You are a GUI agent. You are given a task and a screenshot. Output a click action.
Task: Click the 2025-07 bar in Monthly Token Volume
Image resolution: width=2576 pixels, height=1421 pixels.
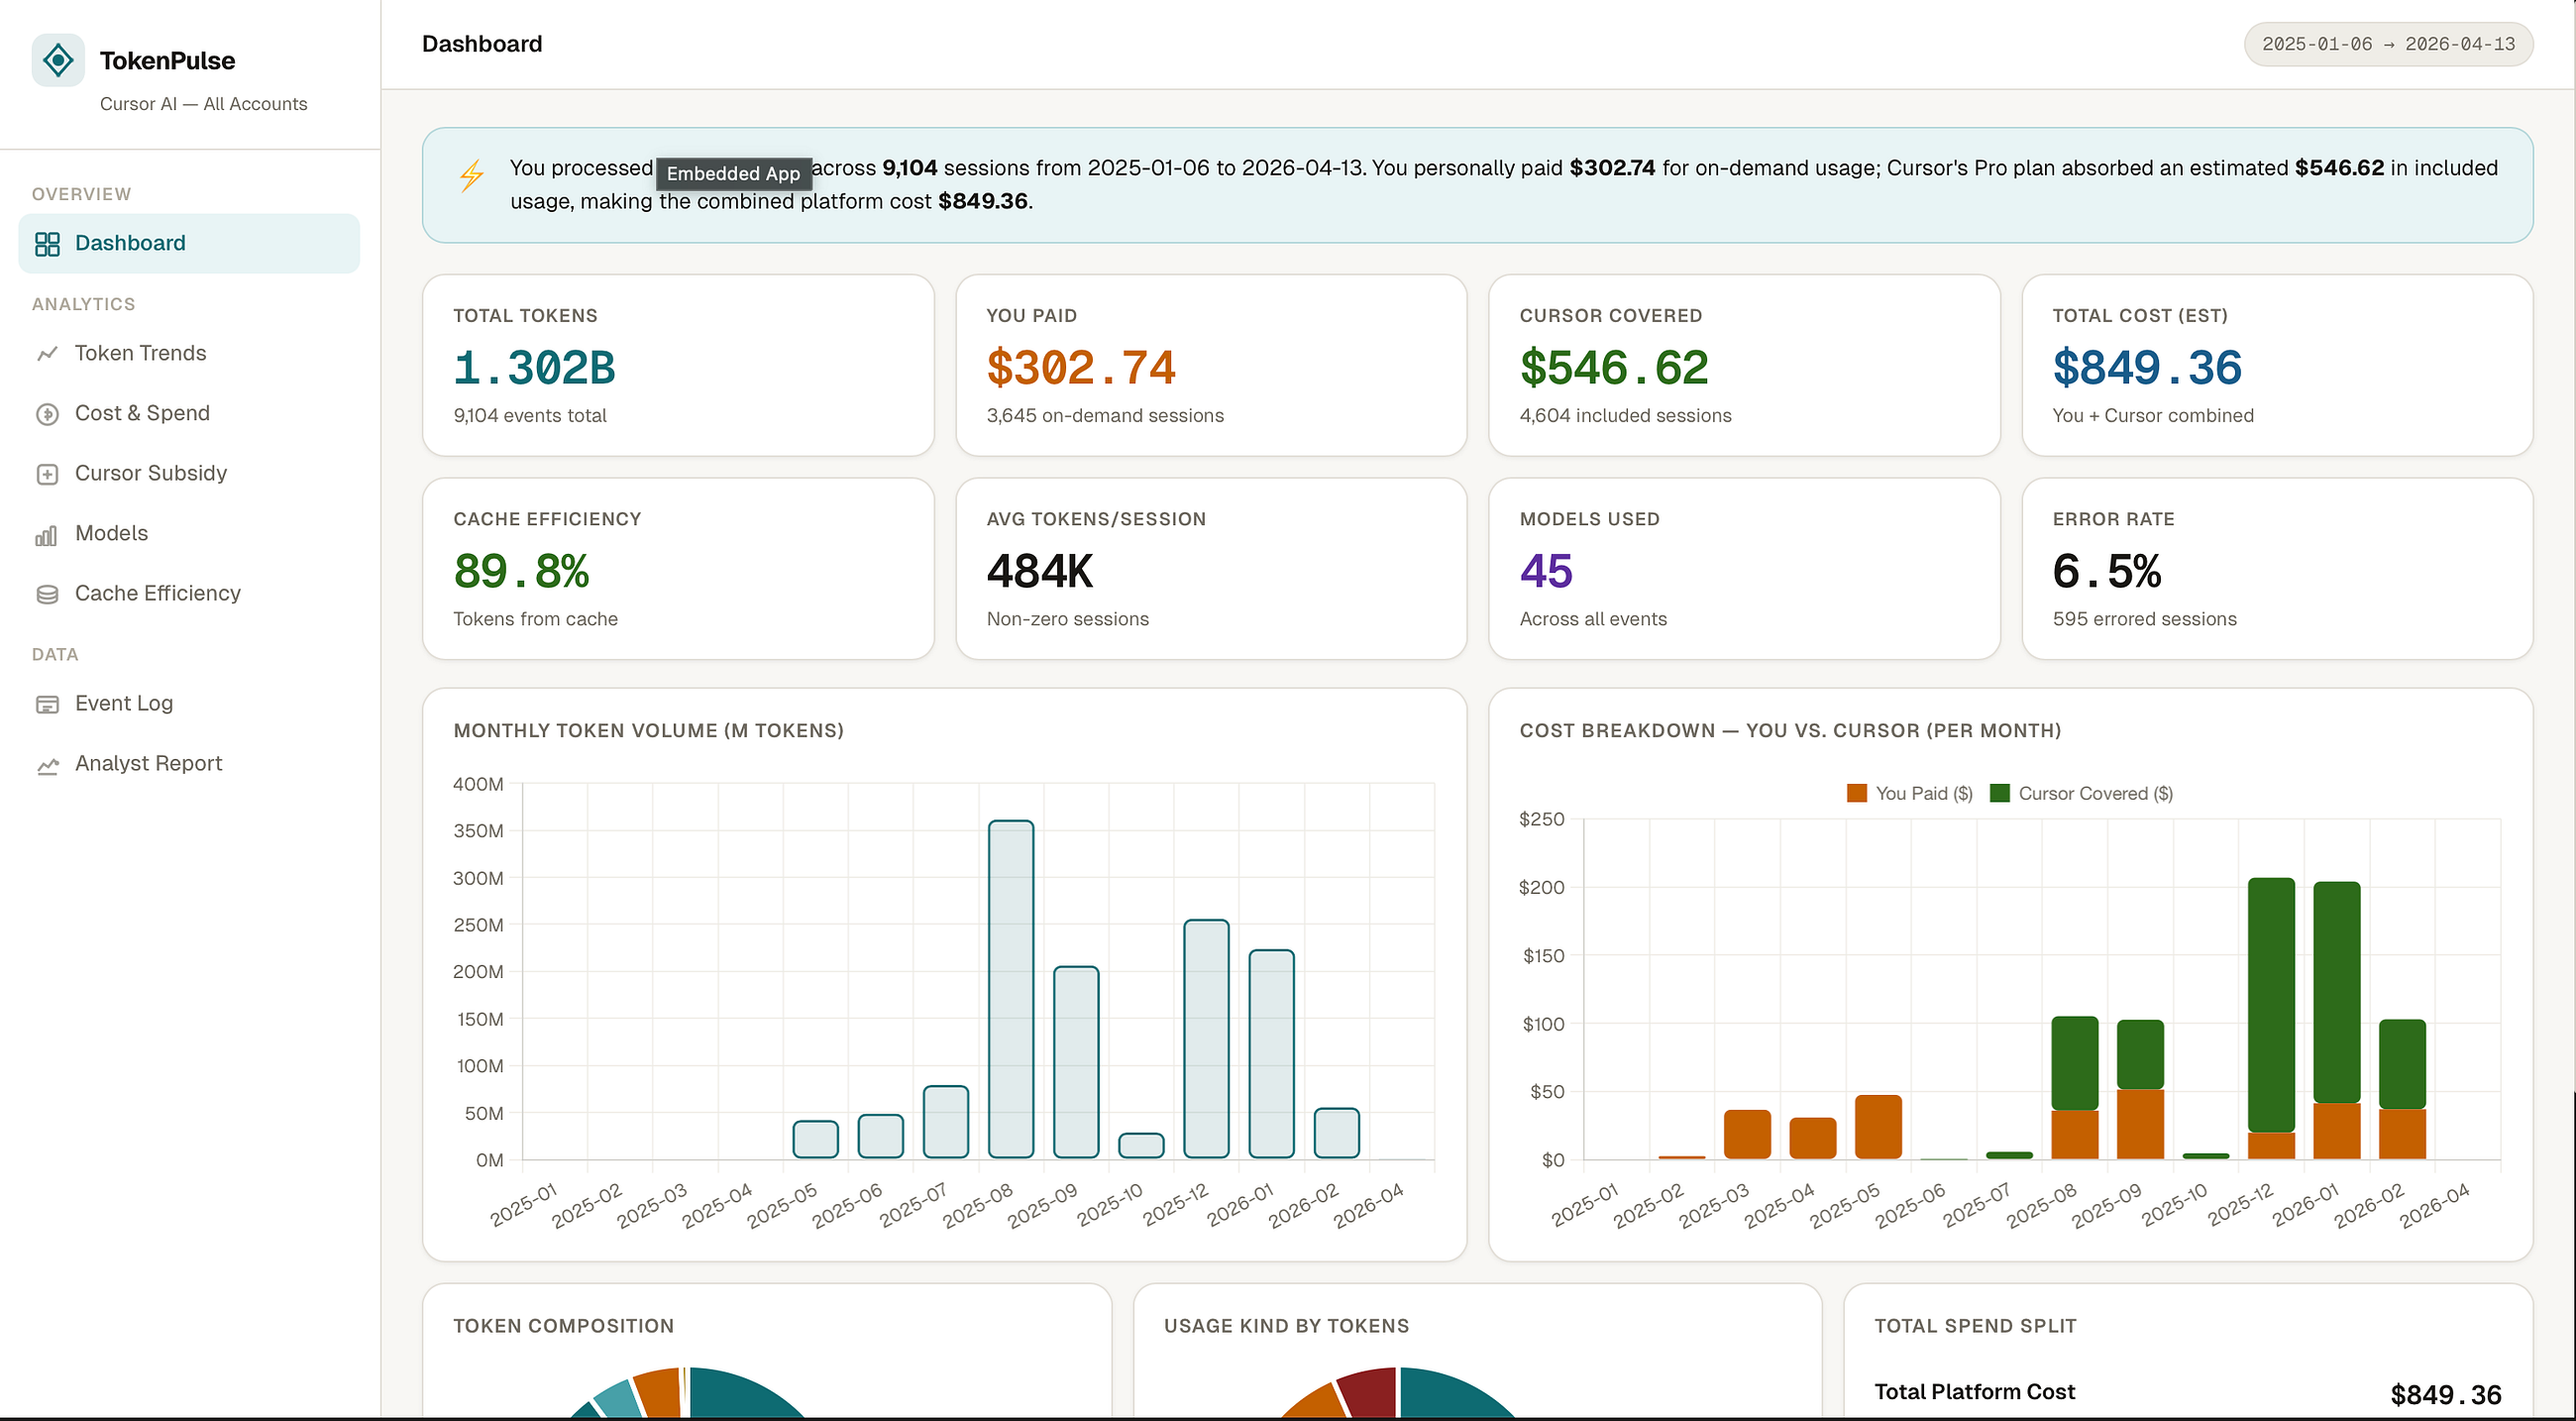(x=945, y=1122)
